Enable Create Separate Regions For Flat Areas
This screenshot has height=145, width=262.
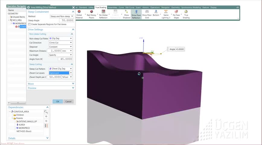point(29,24)
